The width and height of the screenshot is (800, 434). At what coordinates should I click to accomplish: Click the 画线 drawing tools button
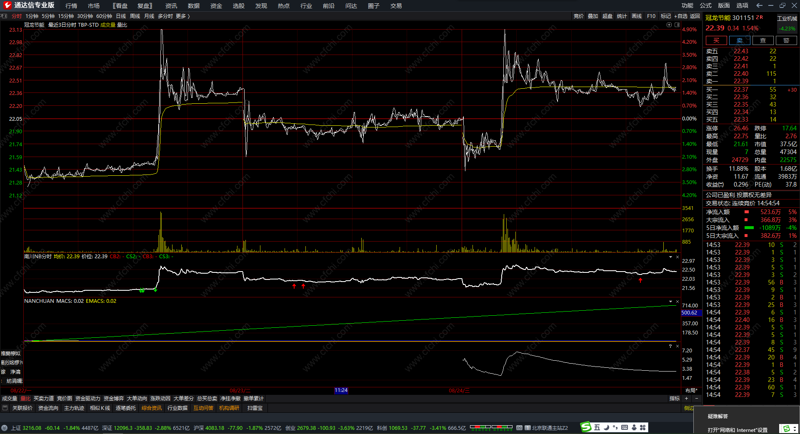pyautogui.click(x=637, y=16)
